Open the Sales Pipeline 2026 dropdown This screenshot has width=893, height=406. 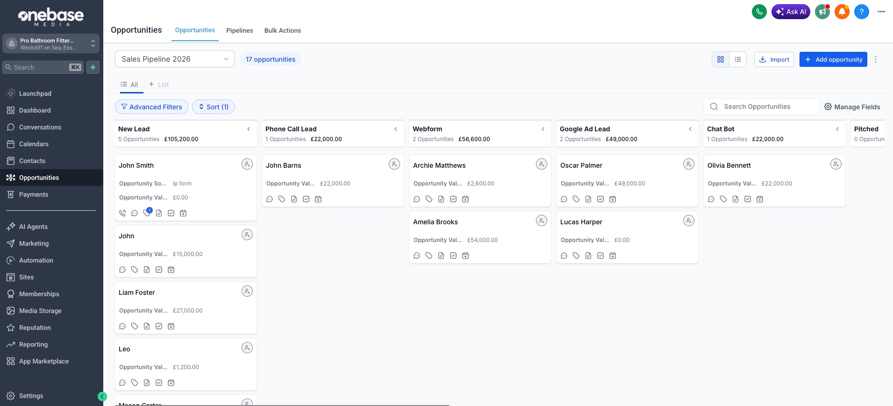tap(174, 59)
